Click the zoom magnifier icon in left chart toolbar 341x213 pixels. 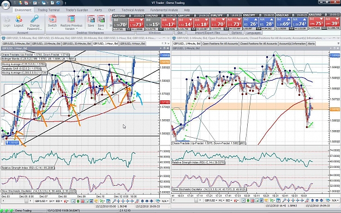click(114, 201)
